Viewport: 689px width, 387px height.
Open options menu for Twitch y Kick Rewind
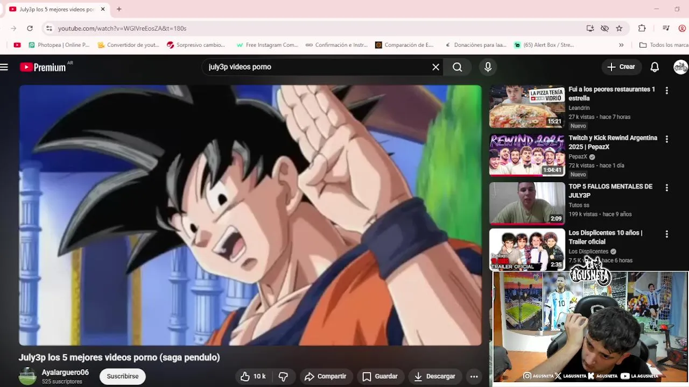point(666,139)
